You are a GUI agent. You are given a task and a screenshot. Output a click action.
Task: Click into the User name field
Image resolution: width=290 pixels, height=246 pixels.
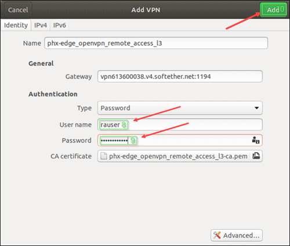click(180, 124)
